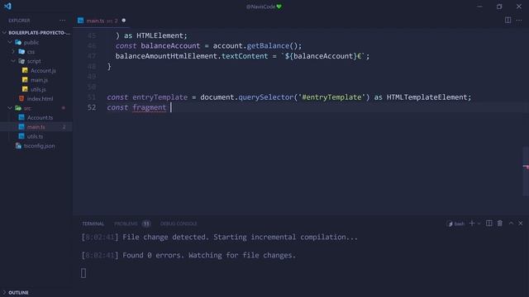
Task: Create a new terminal with plus icon
Action: pos(472,224)
